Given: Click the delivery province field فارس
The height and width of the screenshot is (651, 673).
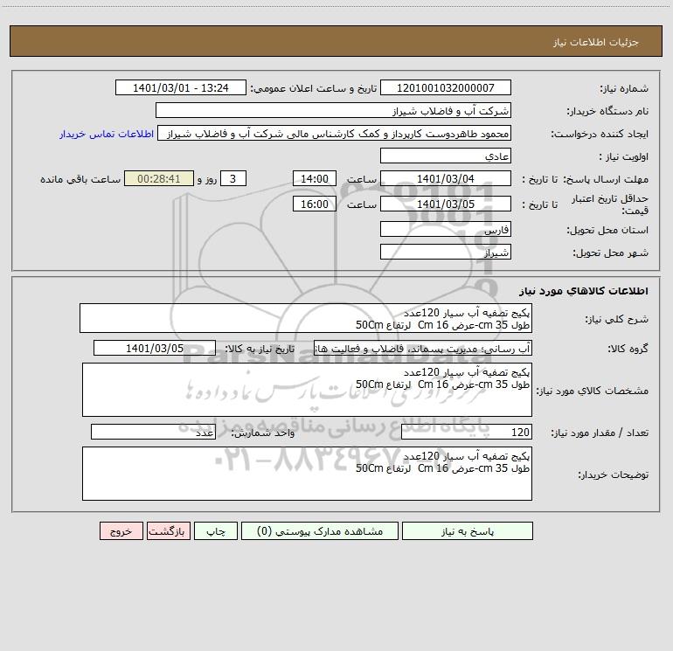Looking at the screenshot, I should coord(446,229).
